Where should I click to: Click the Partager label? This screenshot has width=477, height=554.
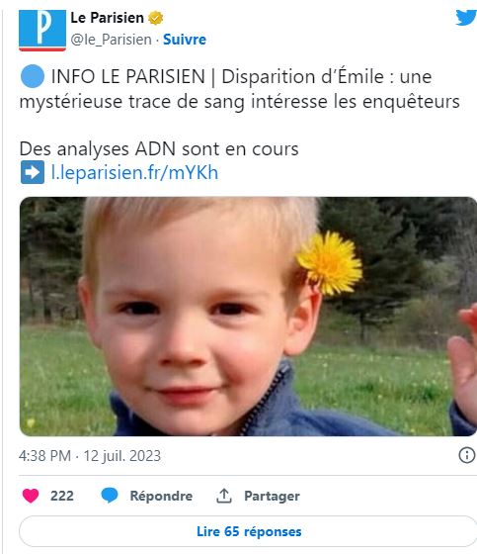point(272,496)
